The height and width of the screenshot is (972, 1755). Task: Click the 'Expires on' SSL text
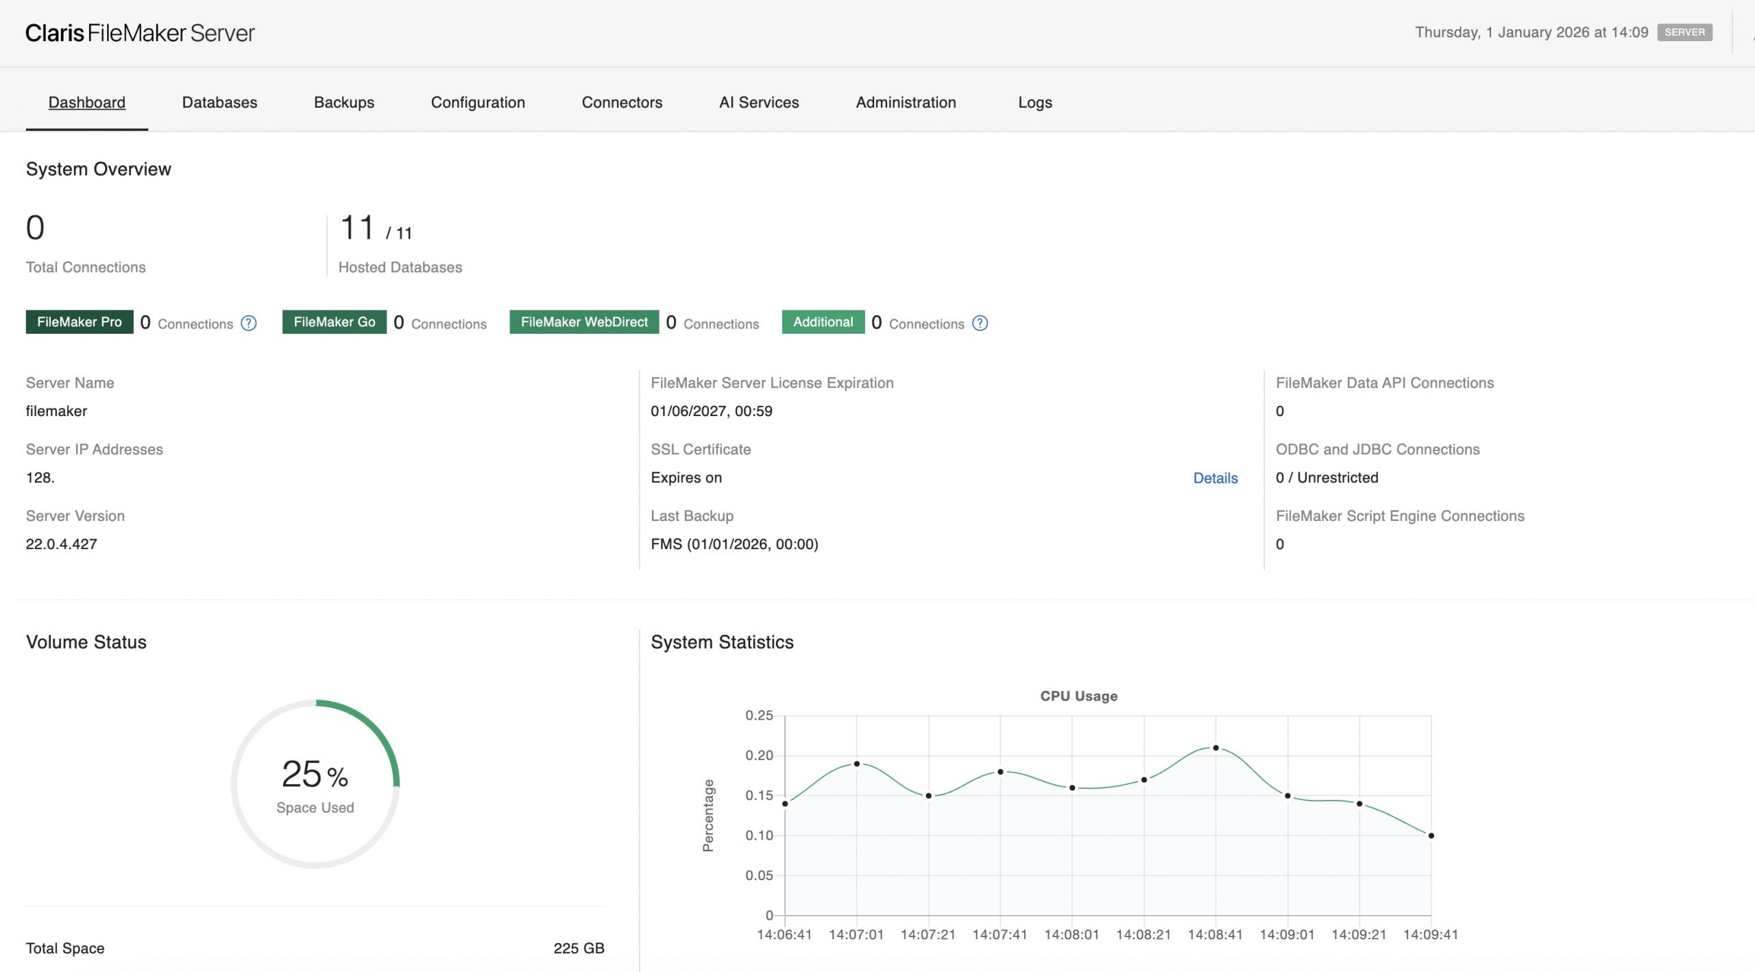click(x=686, y=478)
